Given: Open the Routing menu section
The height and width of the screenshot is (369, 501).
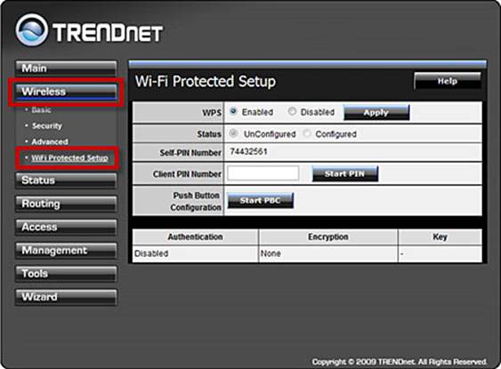Looking at the screenshot, I should click(x=66, y=204).
